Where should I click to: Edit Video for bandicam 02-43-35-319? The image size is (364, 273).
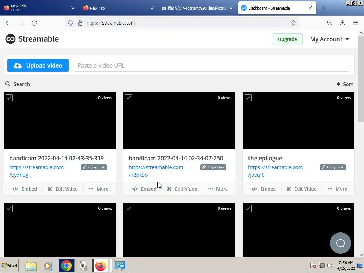click(x=63, y=189)
